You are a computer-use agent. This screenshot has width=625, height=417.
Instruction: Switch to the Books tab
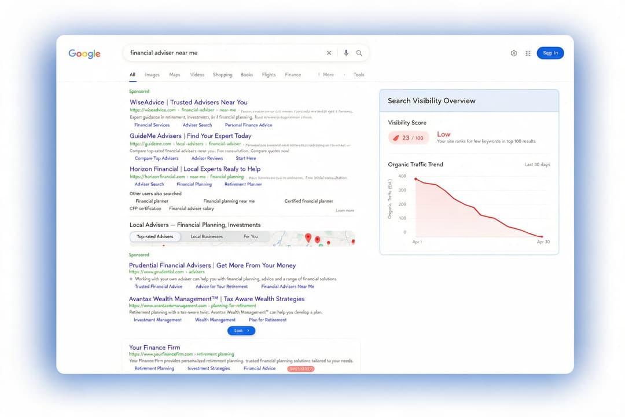pos(247,75)
